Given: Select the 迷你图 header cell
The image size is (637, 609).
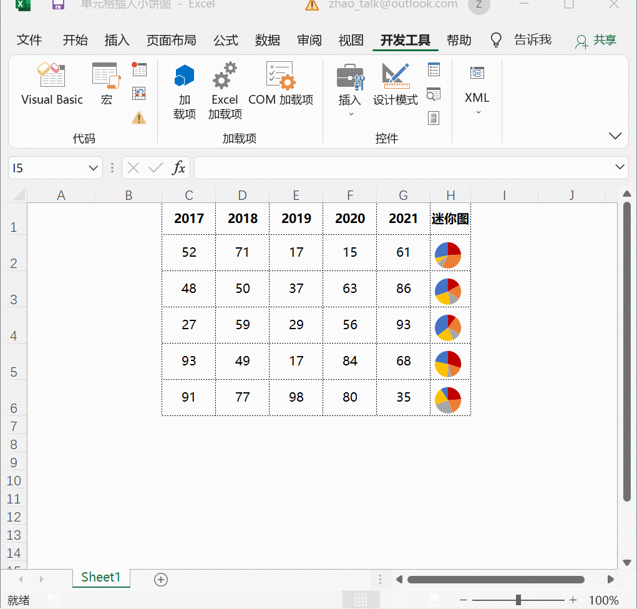Looking at the screenshot, I should pyautogui.click(x=450, y=219).
